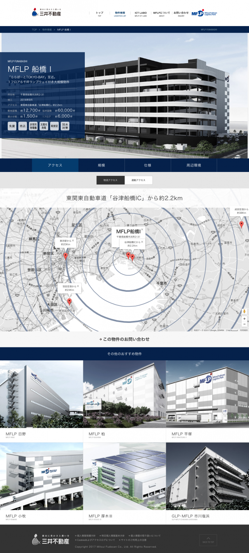
Task: Close the MFLP船橋I map info popup
Action: click(x=142, y=230)
